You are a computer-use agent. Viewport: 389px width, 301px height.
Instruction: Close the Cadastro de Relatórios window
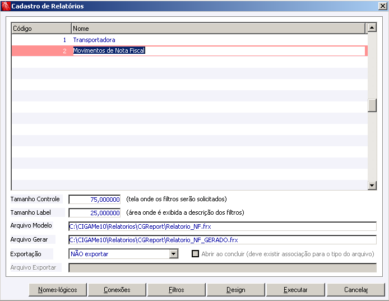click(382, 6)
